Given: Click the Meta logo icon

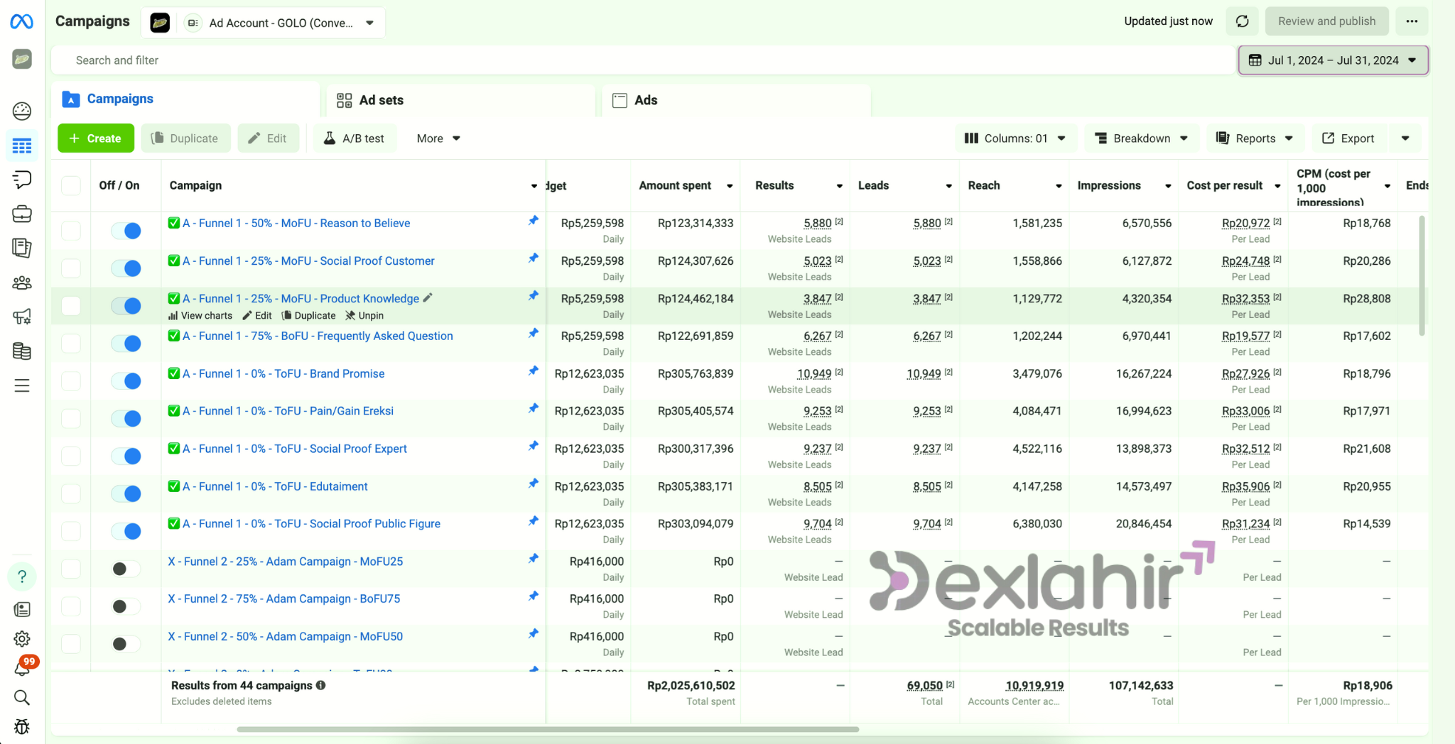Looking at the screenshot, I should point(21,22).
